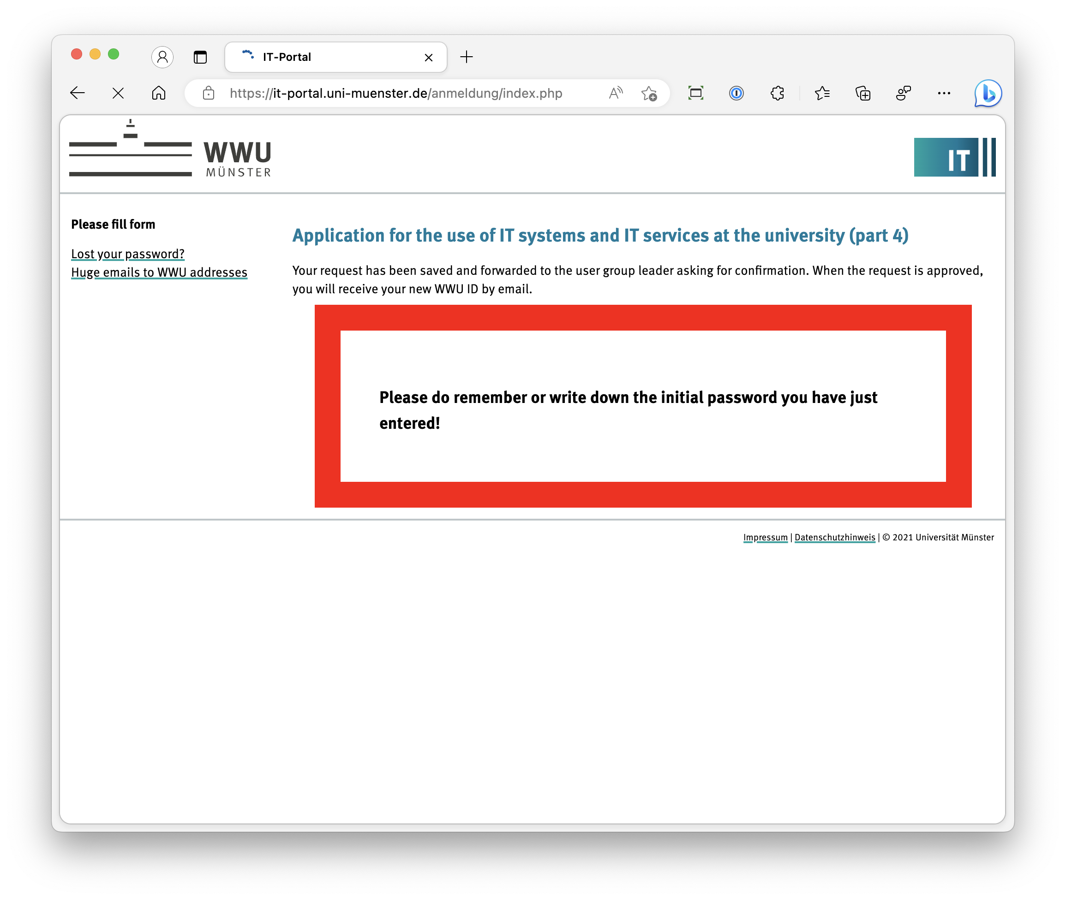The width and height of the screenshot is (1066, 900).
Task: Go to the browser home page
Action: point(159,93)
